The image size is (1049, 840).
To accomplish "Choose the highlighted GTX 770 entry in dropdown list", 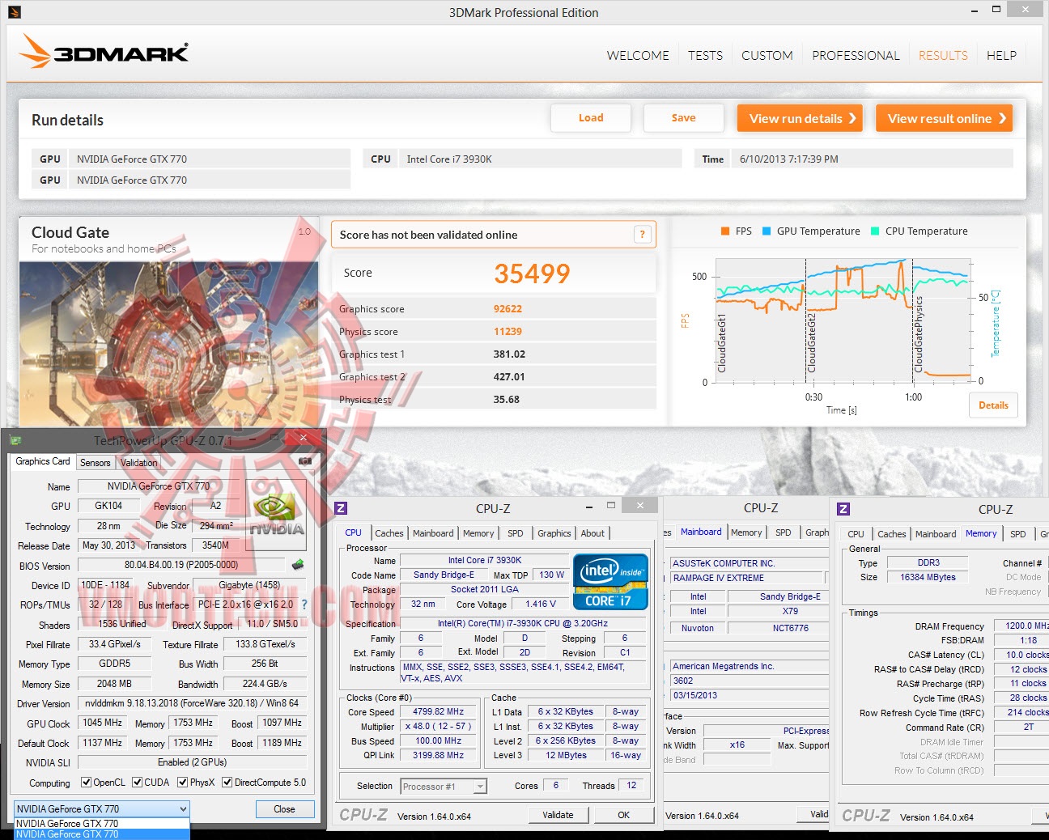I will [x=102, y=834].
